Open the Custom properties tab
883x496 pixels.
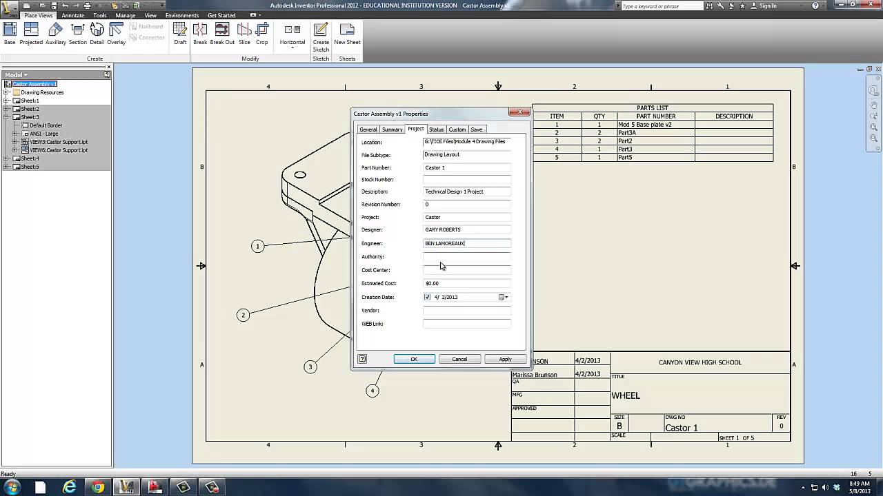click(457, 130)
